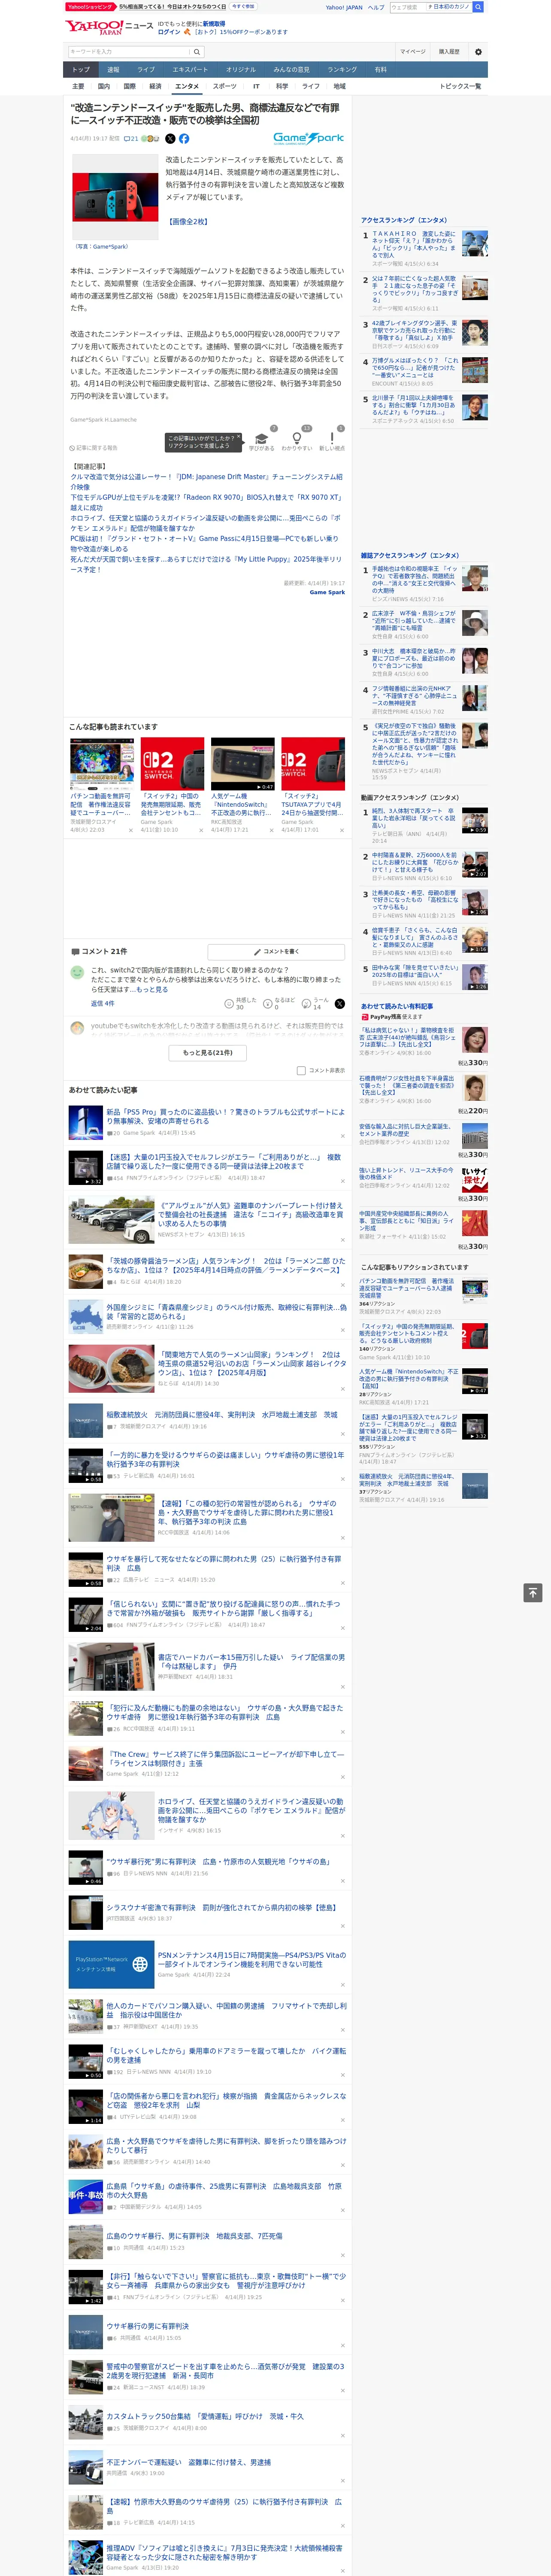Dismiss the パチンコ動画を無許可配信 recommended card

[131, 830]
